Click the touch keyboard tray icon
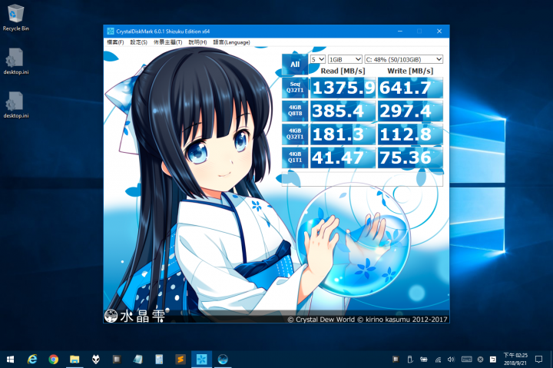Image resolution: width=553 pixels, height=368 pixels. [467, 360]
